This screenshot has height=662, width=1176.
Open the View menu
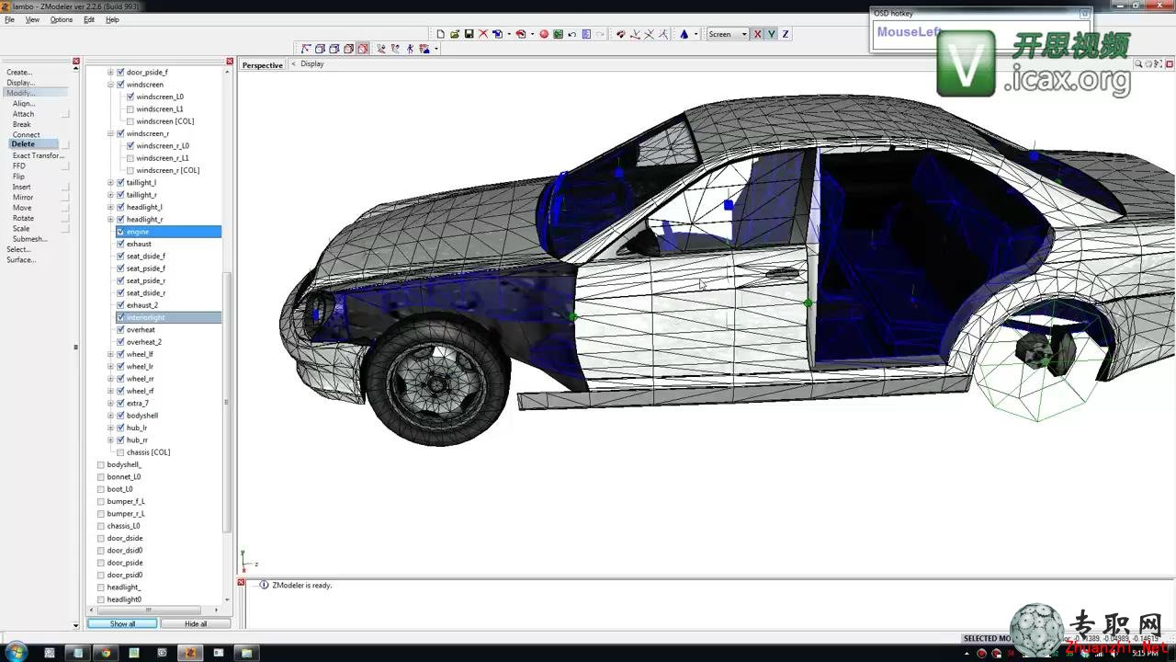[32, 19]
